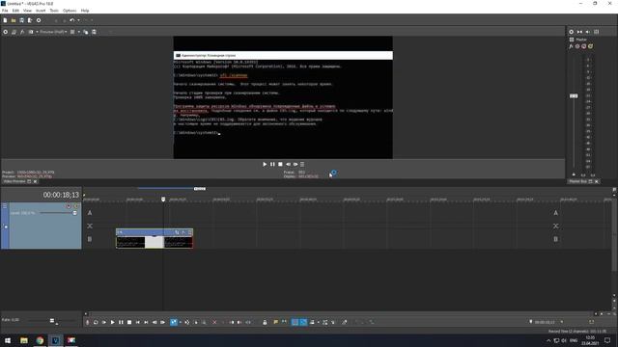
Task: Click the track Level slider handle
Action: pyautogui.click(x=74, y=213)
